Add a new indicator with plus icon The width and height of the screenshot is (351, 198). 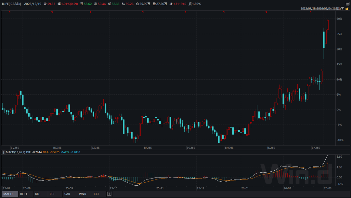(109, 194)
